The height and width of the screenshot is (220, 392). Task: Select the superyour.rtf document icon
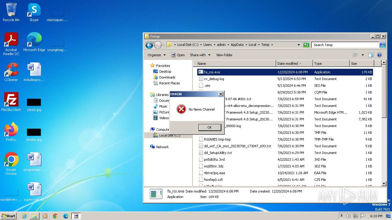tap(34, 192)
